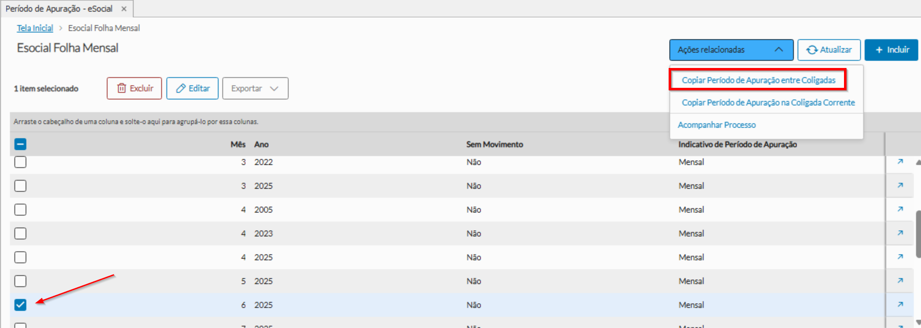Uncheck the selected 6/2025 row checkbox
This screenshot has height=328, width=921.
click(20, 305)
